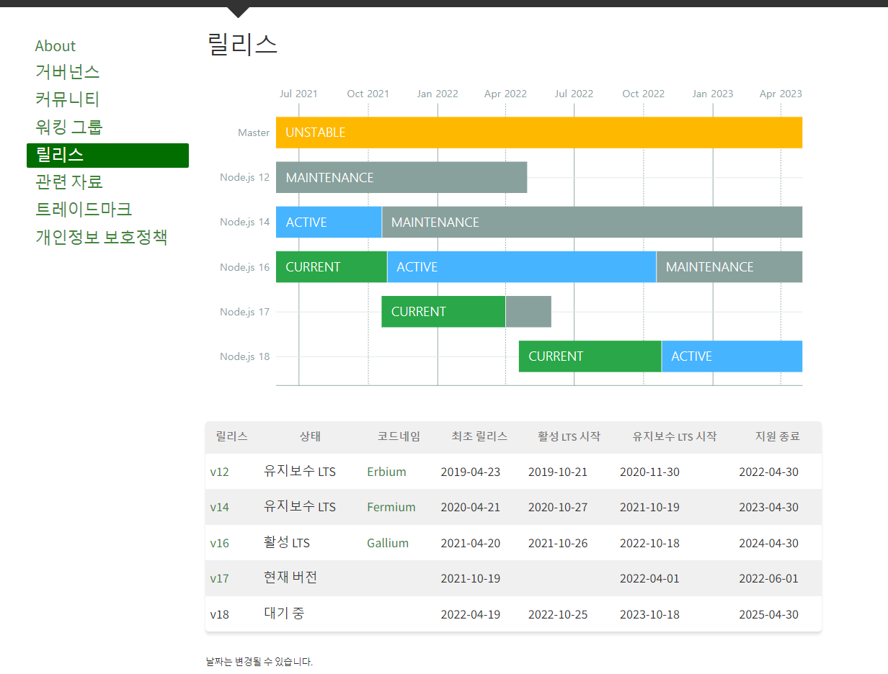This screenshot has height=674, width=888.
Task: Click the Node.js 17 CURRENT bar
Action: (443, 311)
